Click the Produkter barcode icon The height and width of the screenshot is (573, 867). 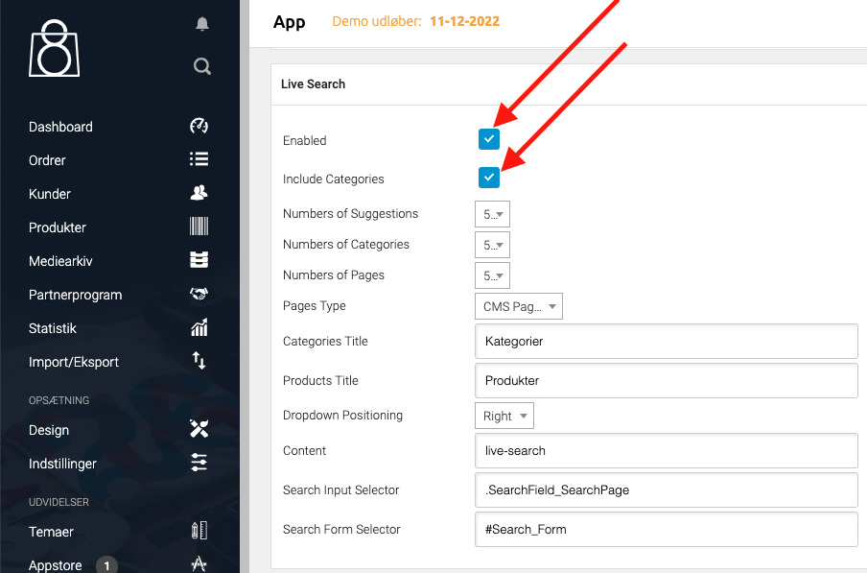click(x=199, y=227)
